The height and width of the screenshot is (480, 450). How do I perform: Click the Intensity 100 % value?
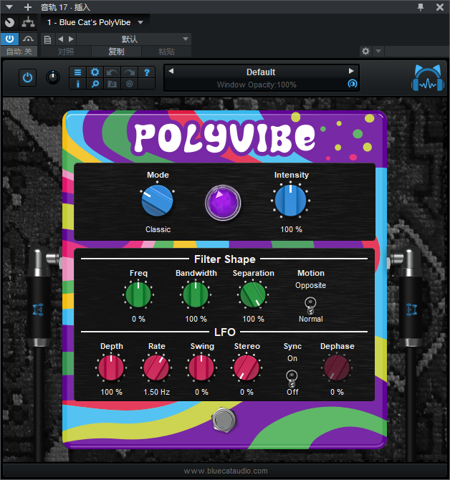pos(291,229)
